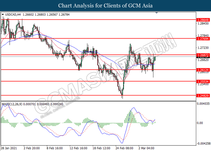The height and width of the screenshot is (151, 211).
Task: Click the 1.26872 red level label
Action: coord(202,55)
